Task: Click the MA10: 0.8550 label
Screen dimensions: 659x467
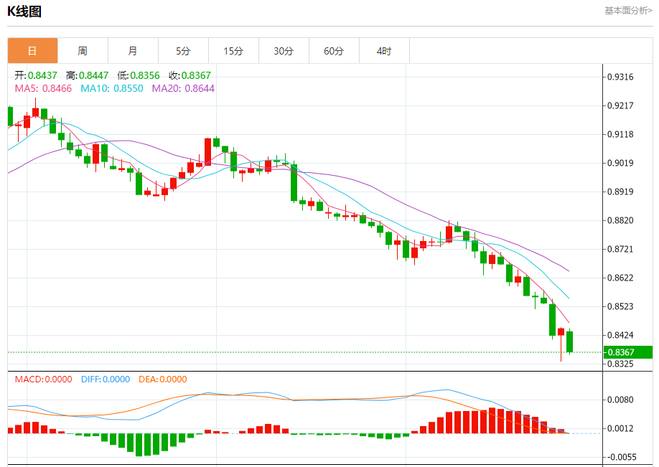Action: coord(112,89)
